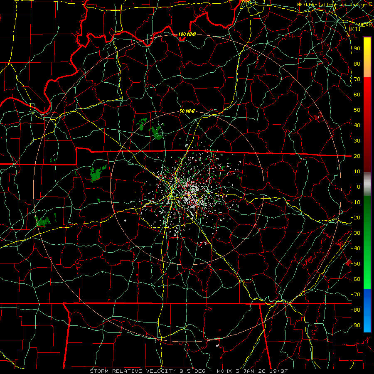Click the 100 NMI range ring label
The height and width of the screenshot is (374, 374).
point(187,34)
